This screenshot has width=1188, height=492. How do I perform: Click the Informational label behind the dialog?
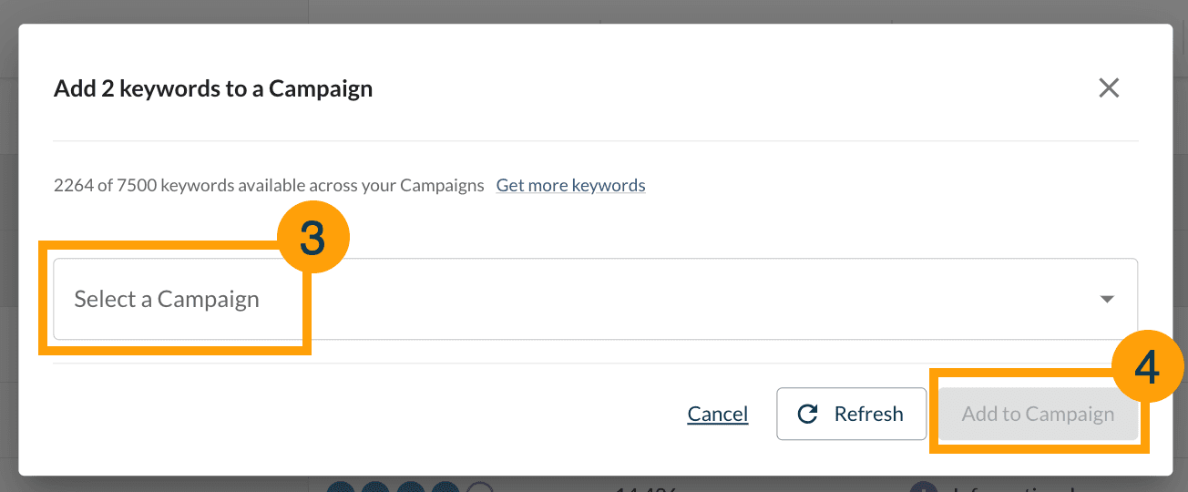(x=1011, y=487)
